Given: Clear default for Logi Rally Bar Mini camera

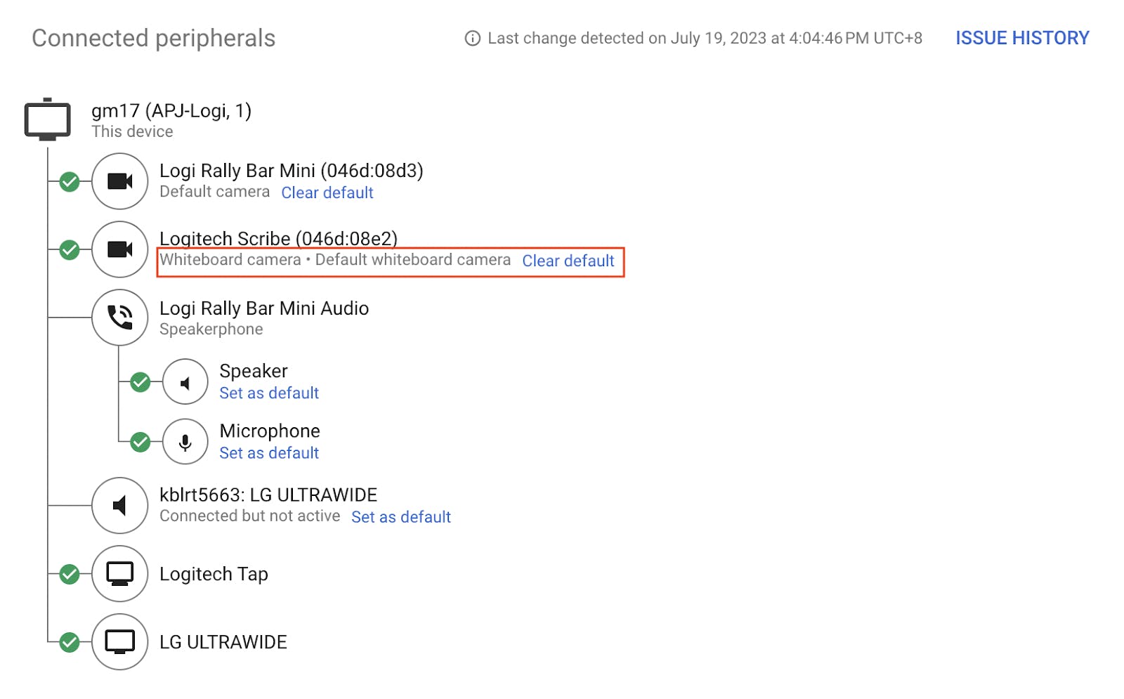Looking at the screenshot, I should 327,192.
